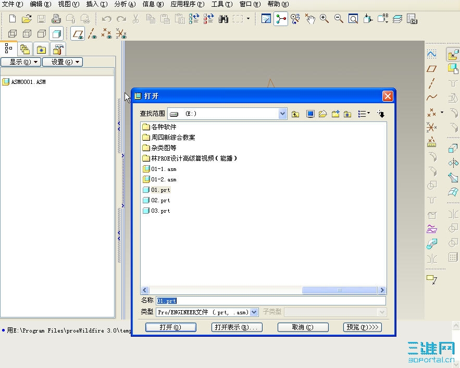Open 工具 menu
The height and width of the screenshot is (368, 460).
[x=222, y=4]
